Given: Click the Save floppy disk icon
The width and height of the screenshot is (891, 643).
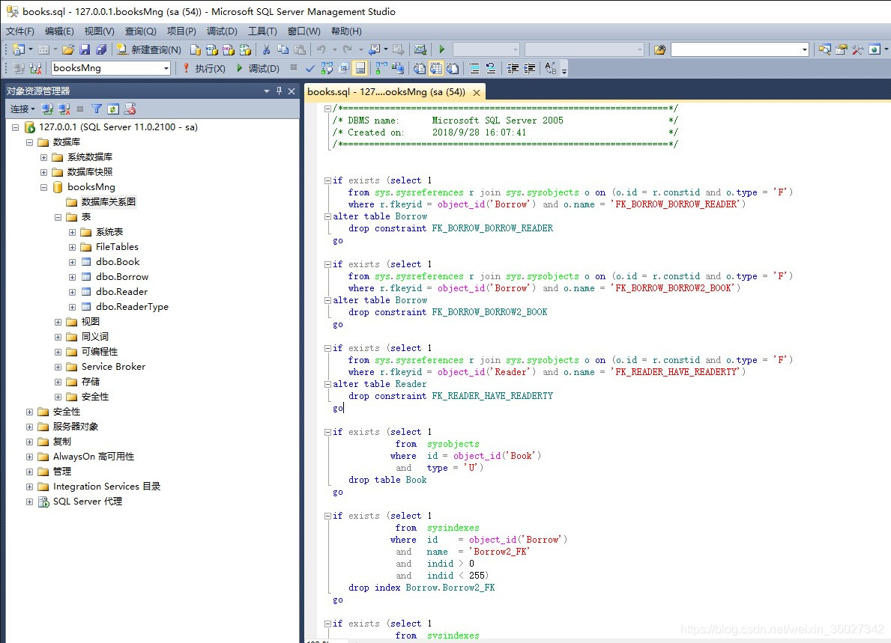Looking at the screenshot, I should (x=85, y=50).
